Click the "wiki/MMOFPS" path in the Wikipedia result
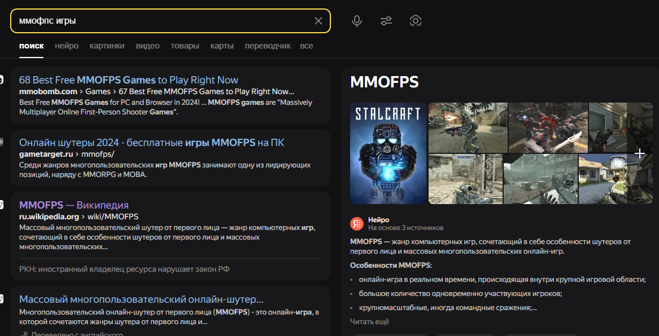Viewport: 659px width, 336px height. click(x=112, y=216)
